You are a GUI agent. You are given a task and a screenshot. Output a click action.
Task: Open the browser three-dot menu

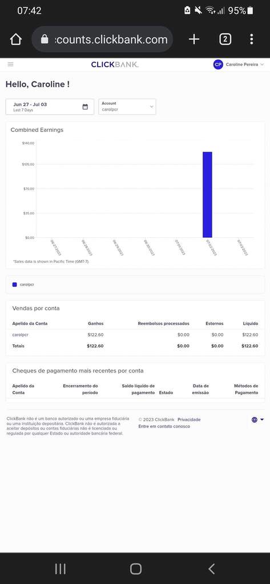click(252, 39)
